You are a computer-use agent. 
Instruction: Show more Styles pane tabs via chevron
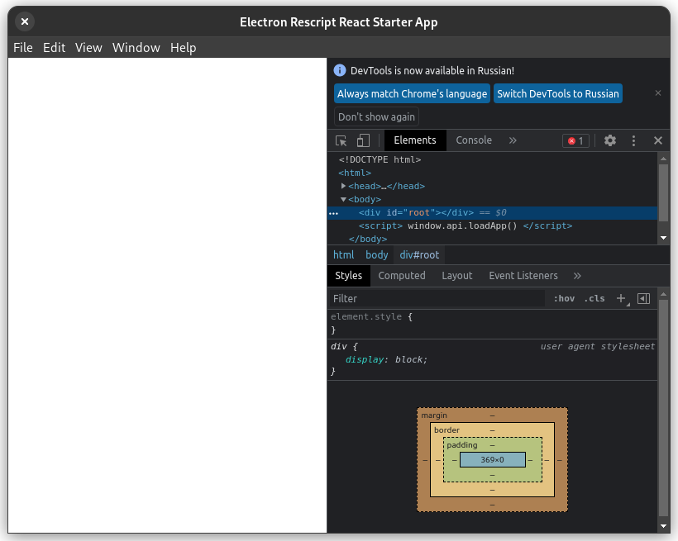(577, 276)
